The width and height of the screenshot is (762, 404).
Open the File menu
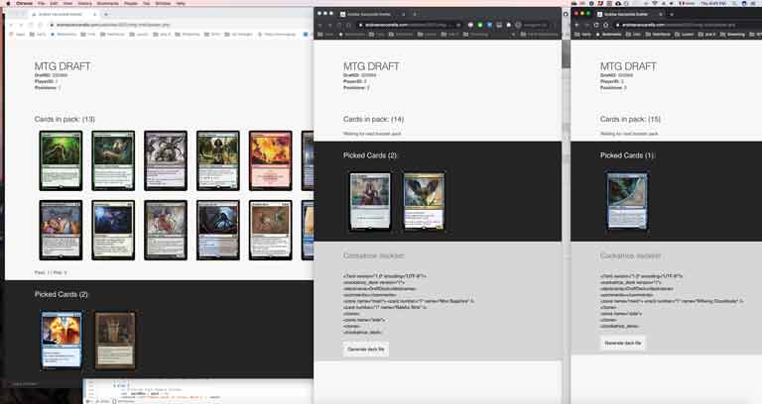(42, 3)
